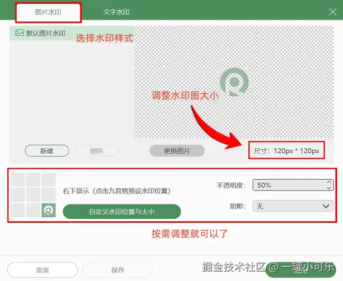This screenshot has height=281, width=343.
Task: Choose top-center cell of position grid
Action: tap(33, 179)
